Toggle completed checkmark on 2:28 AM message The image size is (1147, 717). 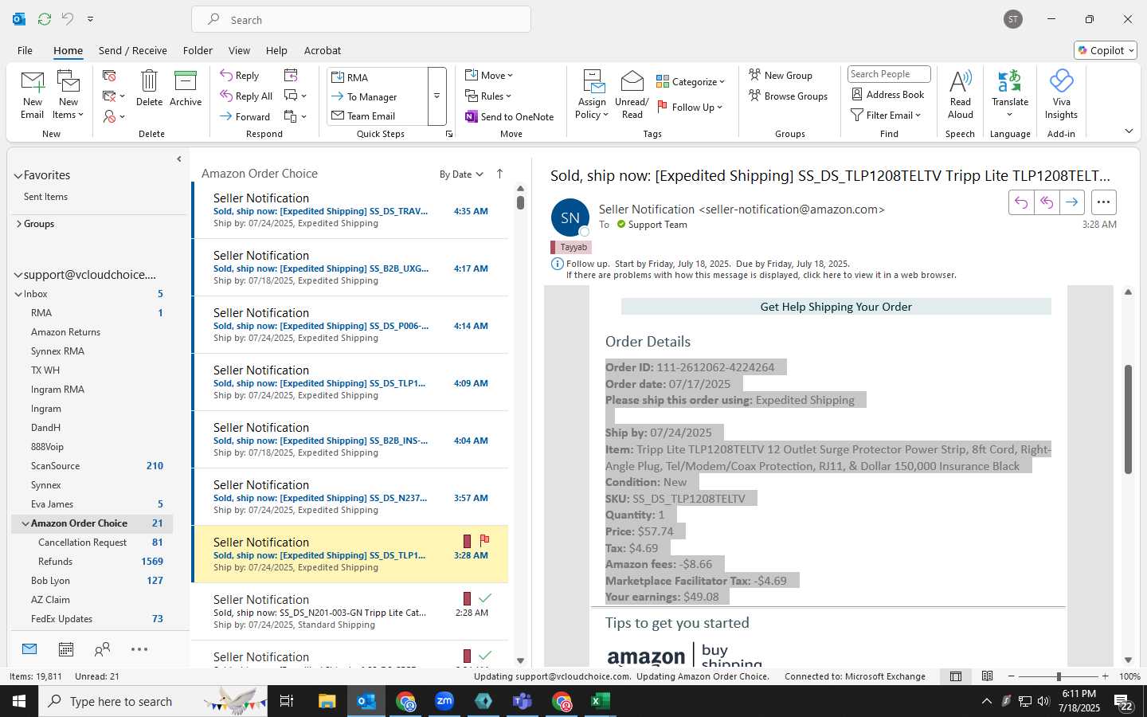pos(484,597)
